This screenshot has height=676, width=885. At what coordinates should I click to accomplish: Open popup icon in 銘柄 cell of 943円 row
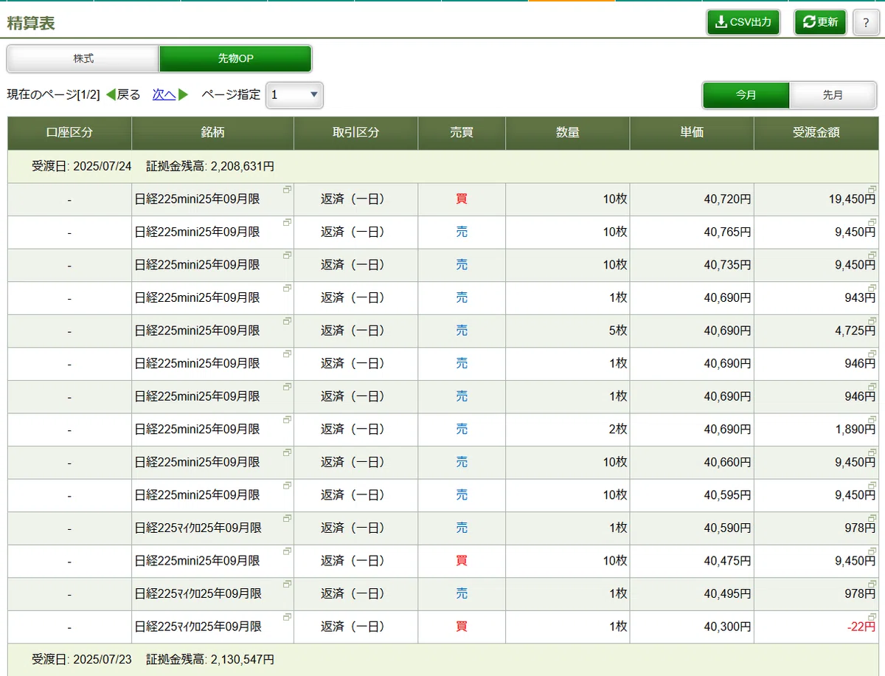[287, 287]
